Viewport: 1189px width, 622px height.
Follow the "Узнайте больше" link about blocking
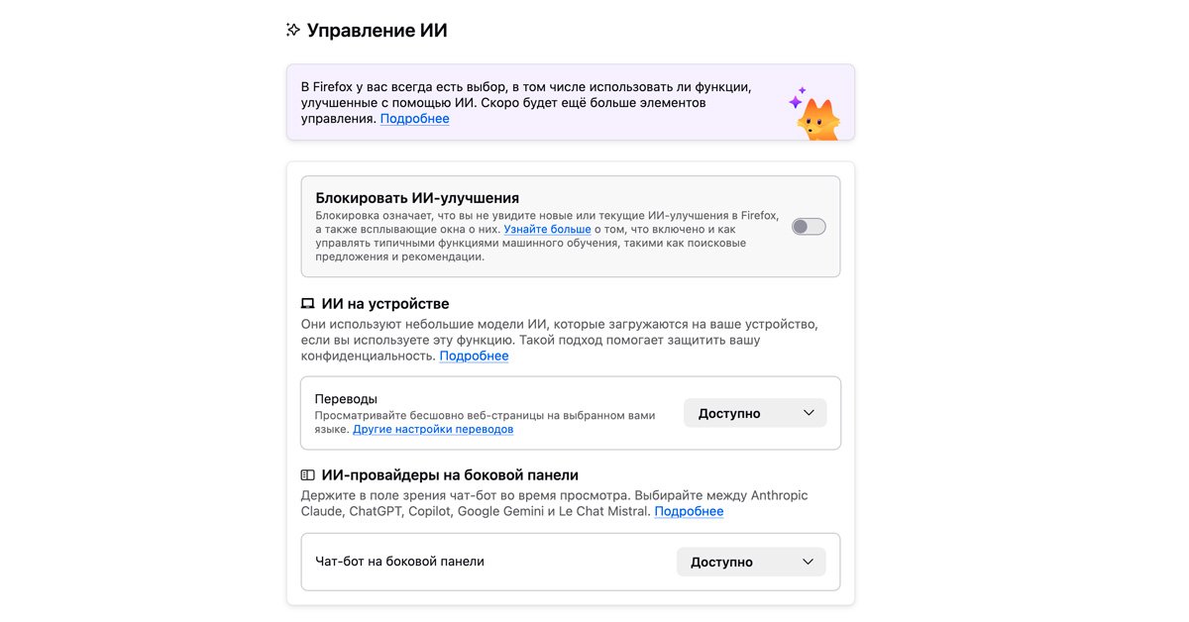[x=547, y=229]
